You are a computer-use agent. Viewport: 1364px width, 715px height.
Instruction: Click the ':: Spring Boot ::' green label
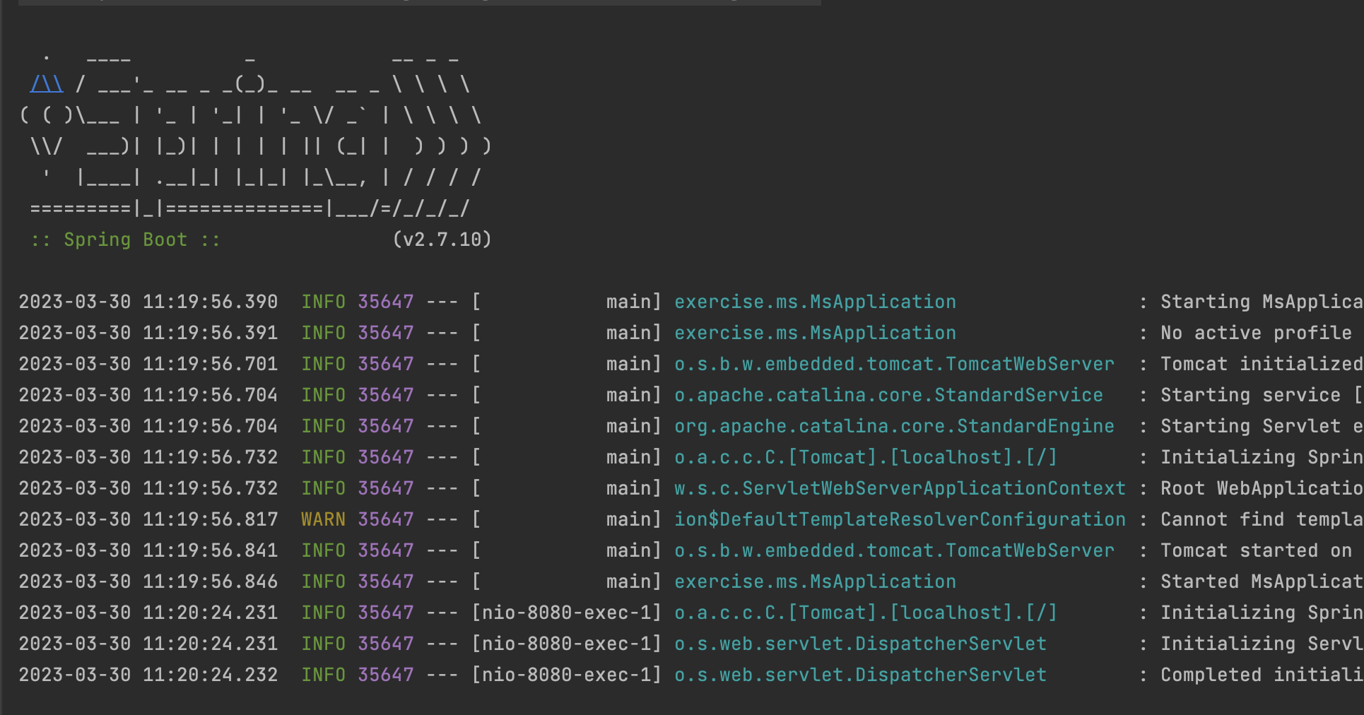(x=126, y=240)
